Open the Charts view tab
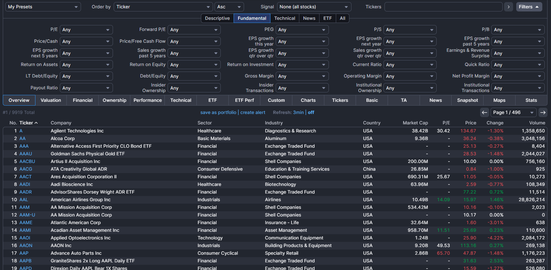The height and width of the screenshot is (270, 551). coord(308,100)
